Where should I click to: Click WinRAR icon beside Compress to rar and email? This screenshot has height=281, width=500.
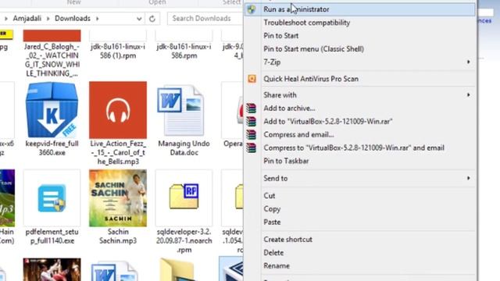(x=252, y=148)
